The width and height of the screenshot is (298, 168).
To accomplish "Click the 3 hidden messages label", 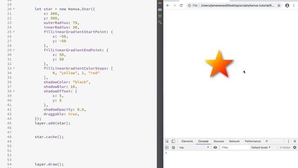I will click(x=285, y=147).
